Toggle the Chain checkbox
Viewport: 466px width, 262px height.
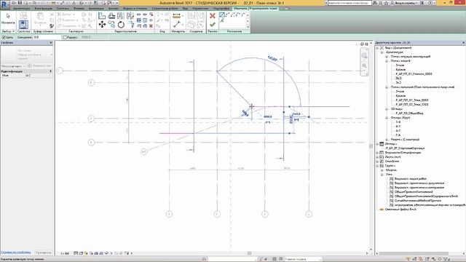point(4,37)
